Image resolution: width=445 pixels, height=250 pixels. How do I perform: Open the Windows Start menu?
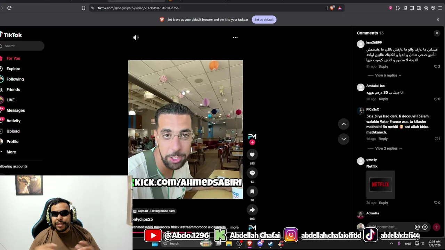[x=155, y=244]
